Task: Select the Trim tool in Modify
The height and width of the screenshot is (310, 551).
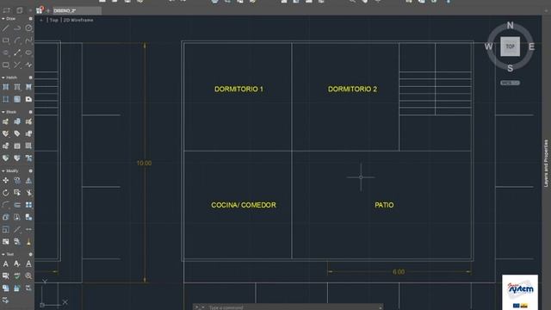Action: tap(28, 193)
